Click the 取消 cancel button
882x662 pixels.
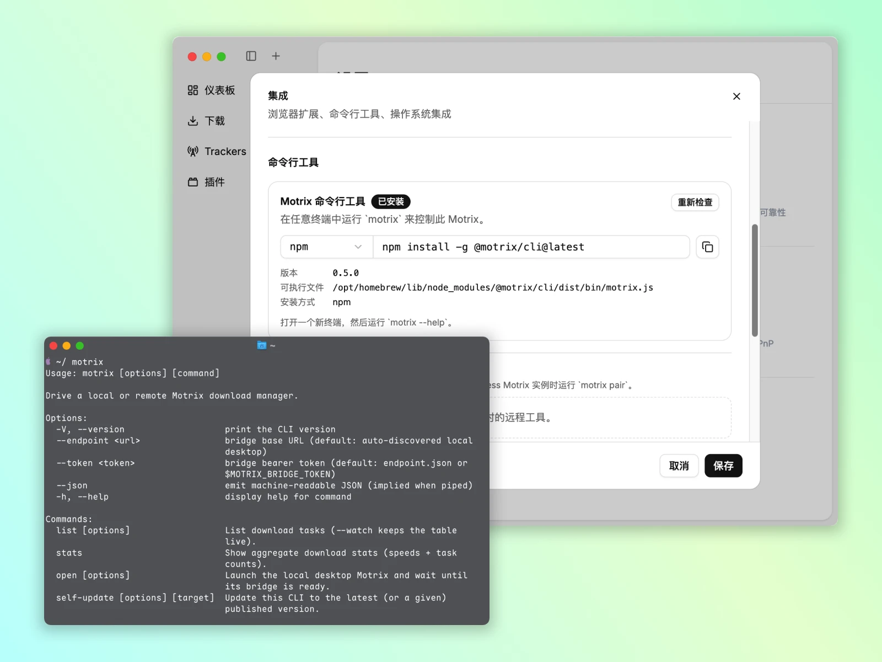tap(679, 466)
